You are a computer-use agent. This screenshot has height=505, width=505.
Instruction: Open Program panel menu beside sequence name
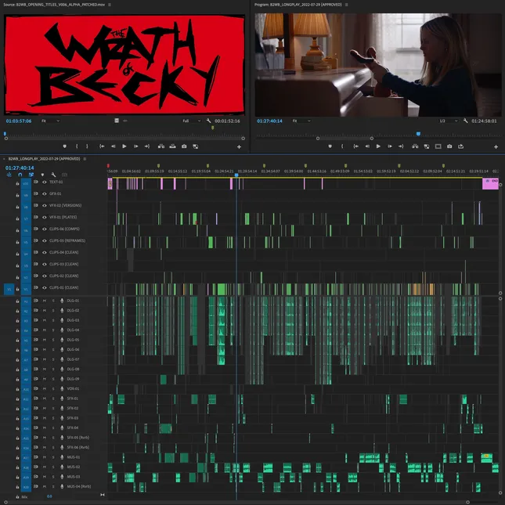[x=347, y=5]
